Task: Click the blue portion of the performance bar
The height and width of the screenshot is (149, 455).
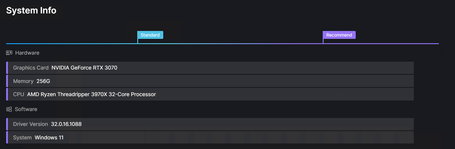Action: tap(72, 44)
